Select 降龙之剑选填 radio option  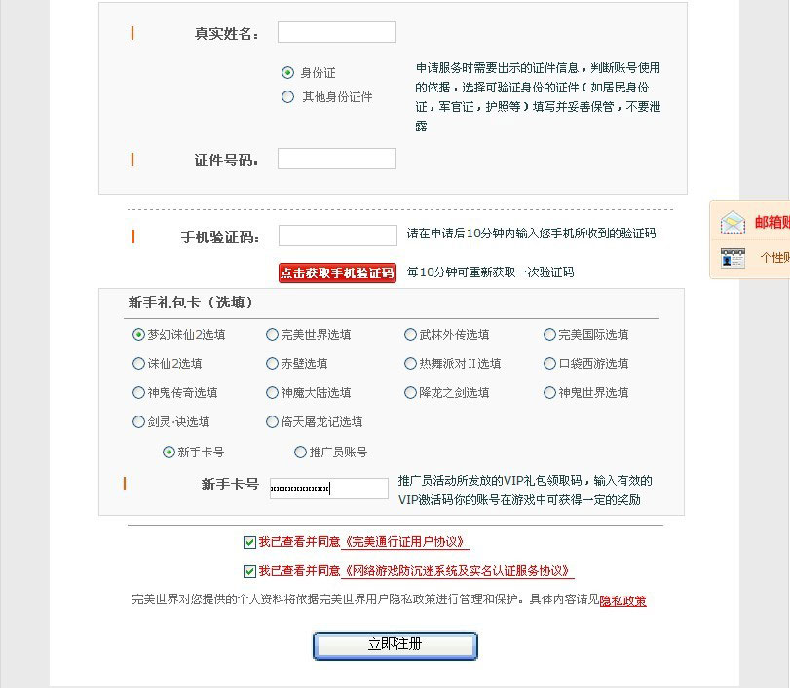(x=411, y=392)
